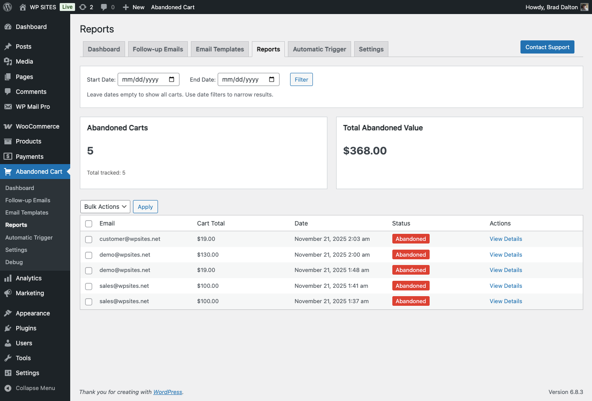
Task: Click Brad Dalton's profile avatar
Action: [x=584, y=7]
